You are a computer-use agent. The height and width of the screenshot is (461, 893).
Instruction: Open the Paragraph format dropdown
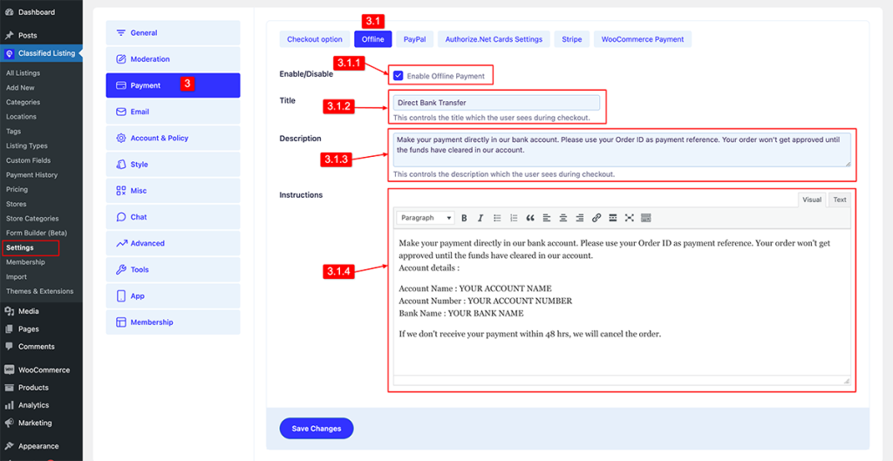[426, 218]
